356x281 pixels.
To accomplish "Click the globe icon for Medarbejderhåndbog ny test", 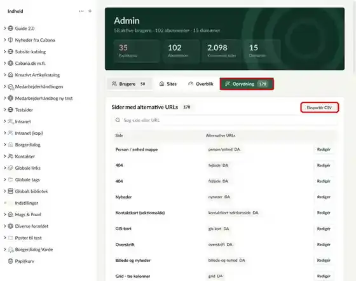I will 10,98.
